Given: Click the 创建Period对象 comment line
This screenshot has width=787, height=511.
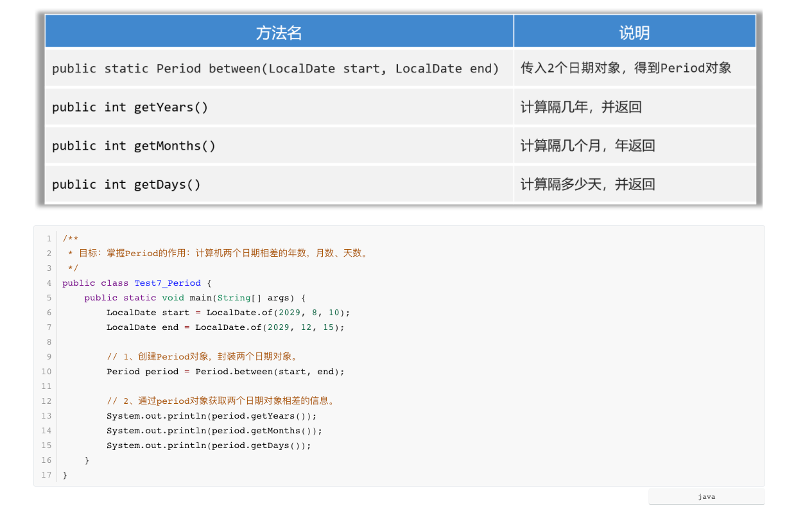Looking at the screenshot, I should [202, 357].
